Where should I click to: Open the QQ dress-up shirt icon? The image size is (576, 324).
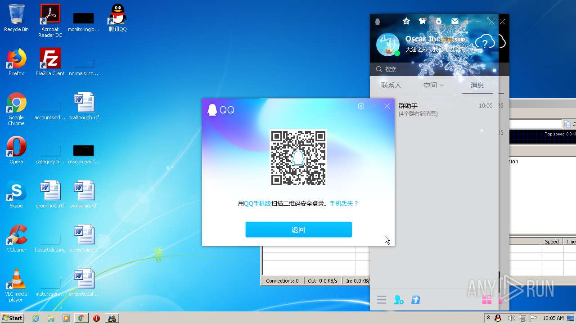(422, 21)
